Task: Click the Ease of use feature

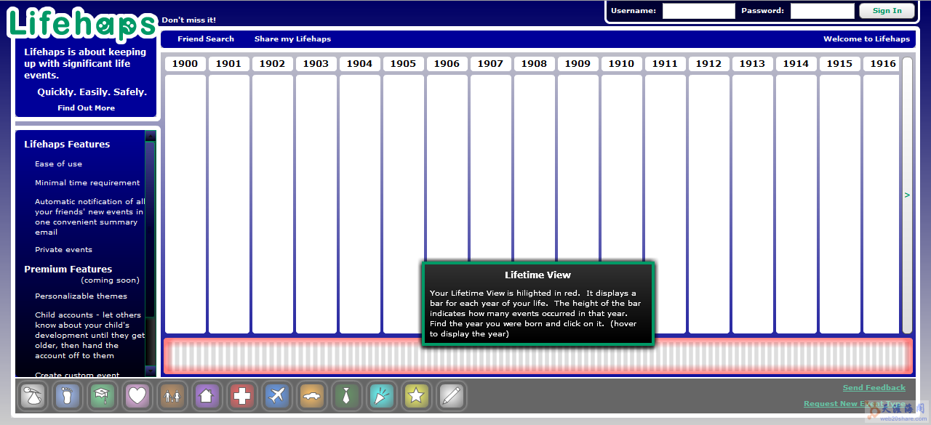Action: [58, 164]
